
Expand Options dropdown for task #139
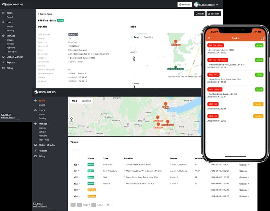click(x=244, y=190)
